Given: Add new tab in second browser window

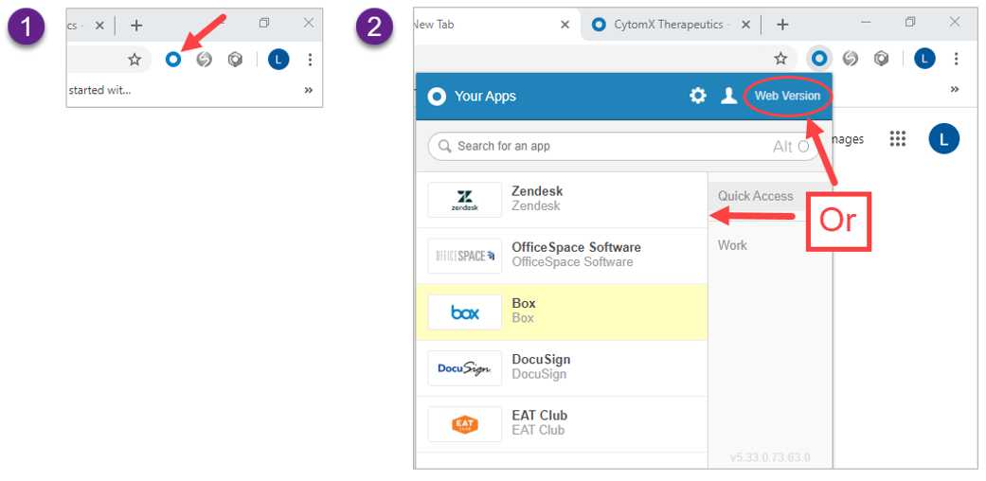Looking at the screenshot, I should pos(782,25).
